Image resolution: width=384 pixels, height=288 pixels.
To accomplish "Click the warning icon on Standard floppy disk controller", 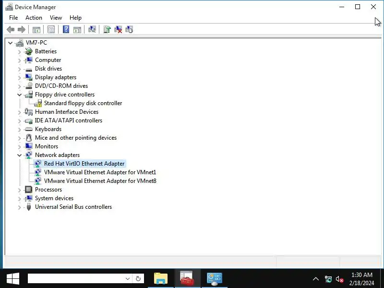I will (x=38, y=103).
